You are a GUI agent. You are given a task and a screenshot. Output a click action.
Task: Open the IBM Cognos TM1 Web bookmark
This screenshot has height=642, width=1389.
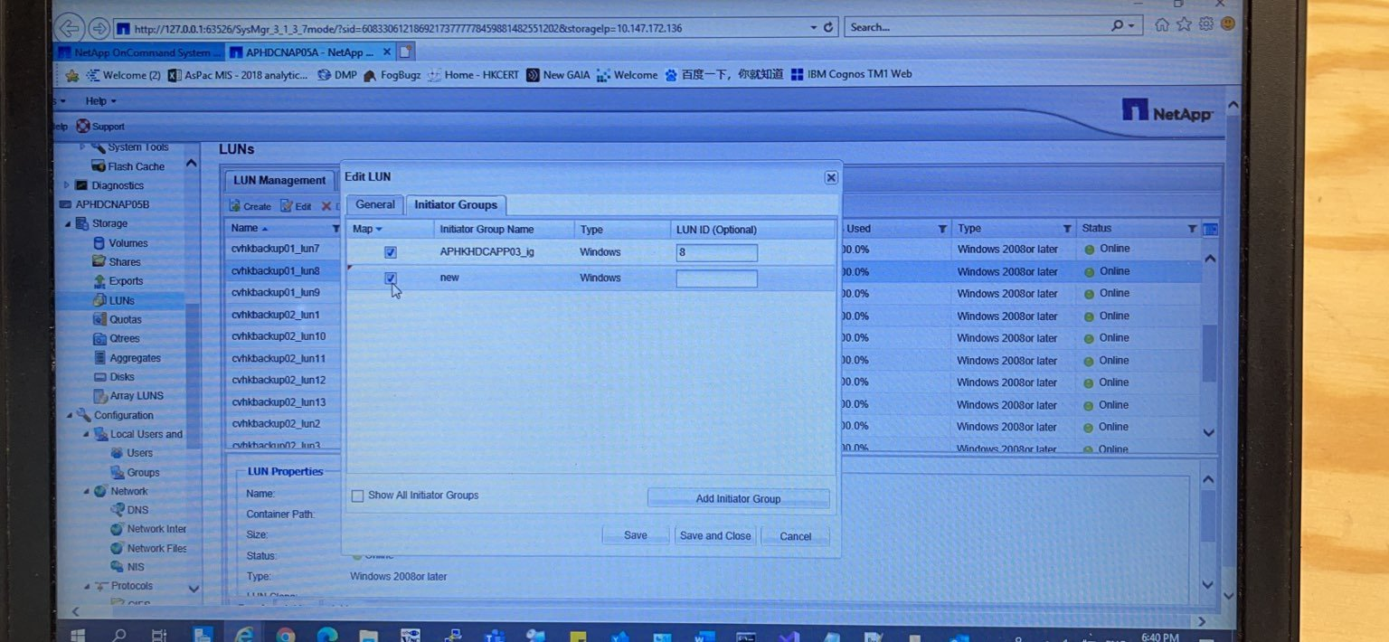tap(851, 74)
